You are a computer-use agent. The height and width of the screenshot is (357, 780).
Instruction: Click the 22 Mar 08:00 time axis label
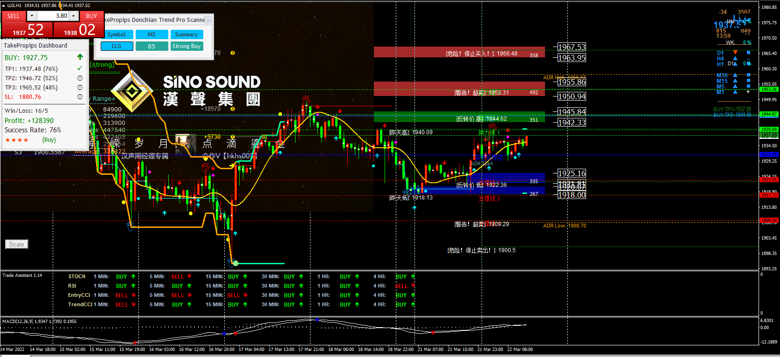click(520, 350)
